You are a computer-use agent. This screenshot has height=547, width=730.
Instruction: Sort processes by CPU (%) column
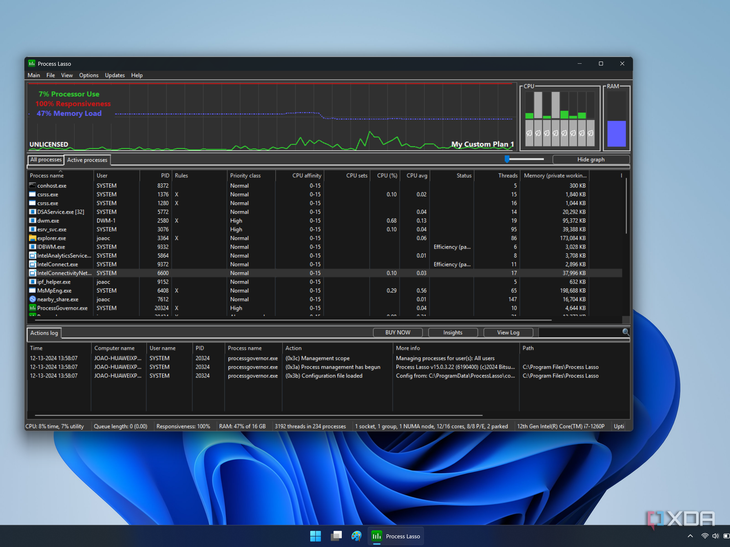387,175
